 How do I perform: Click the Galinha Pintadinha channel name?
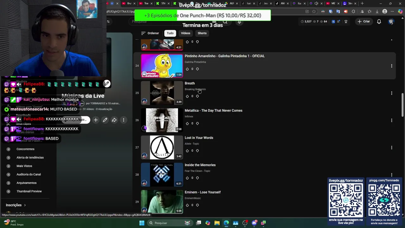click(x=195, y=62)
